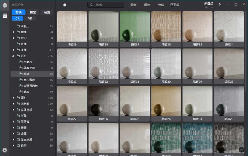248x156 pixels.
Task: Adjust the thumbnail size slider handle
Action: point(65,5)
